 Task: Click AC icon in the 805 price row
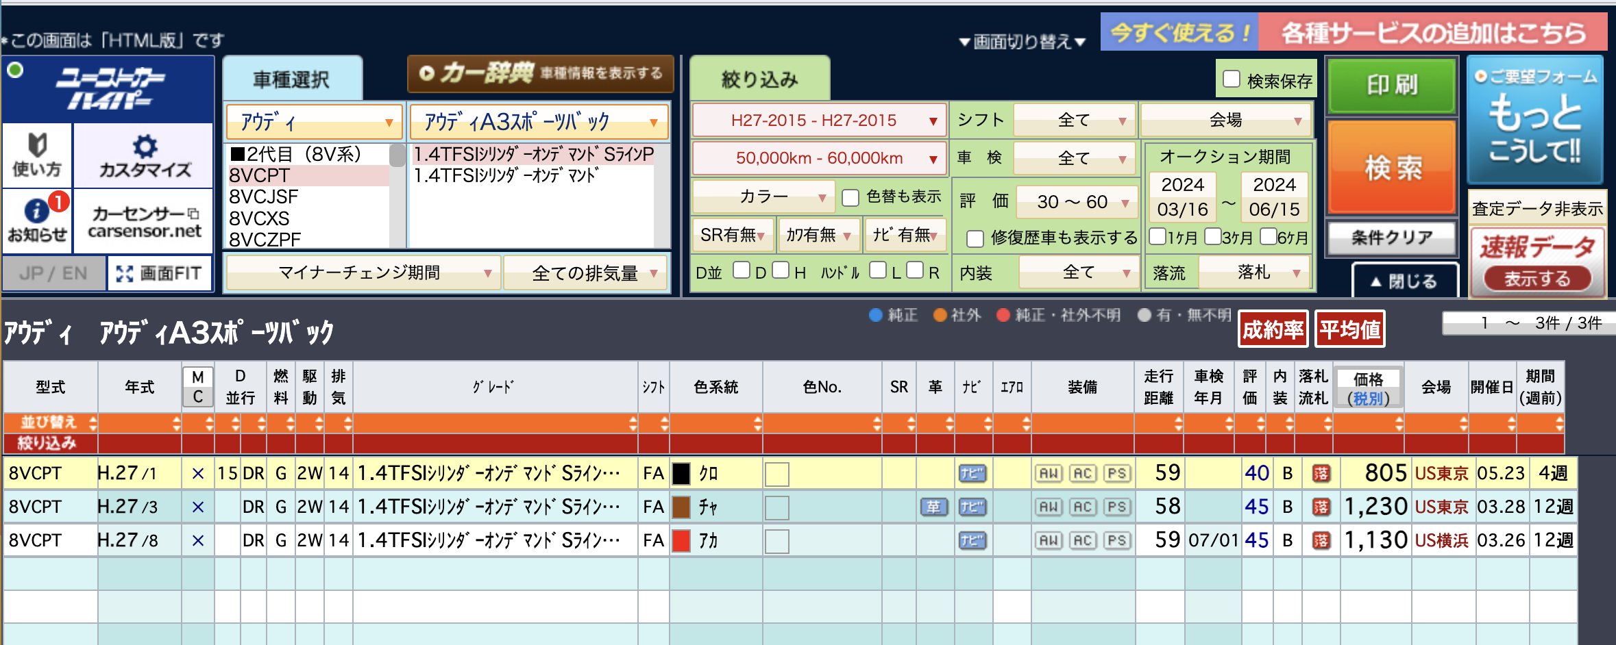coord(1083,473)
